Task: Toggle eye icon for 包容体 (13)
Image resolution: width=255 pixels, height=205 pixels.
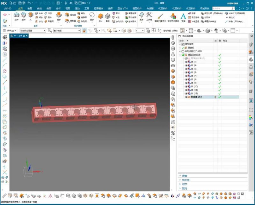Action: [186, 97]
